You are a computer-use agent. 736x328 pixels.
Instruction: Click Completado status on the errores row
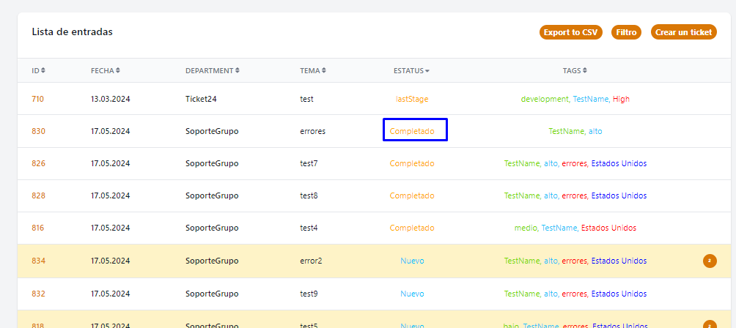click(412, 131)
